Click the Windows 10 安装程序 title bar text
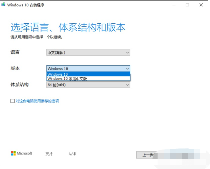 click(x=26, y=5)
